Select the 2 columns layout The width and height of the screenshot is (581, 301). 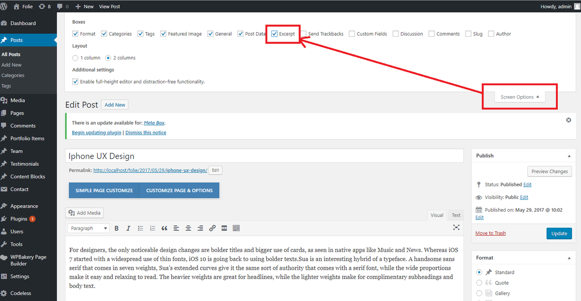(108, 58)
